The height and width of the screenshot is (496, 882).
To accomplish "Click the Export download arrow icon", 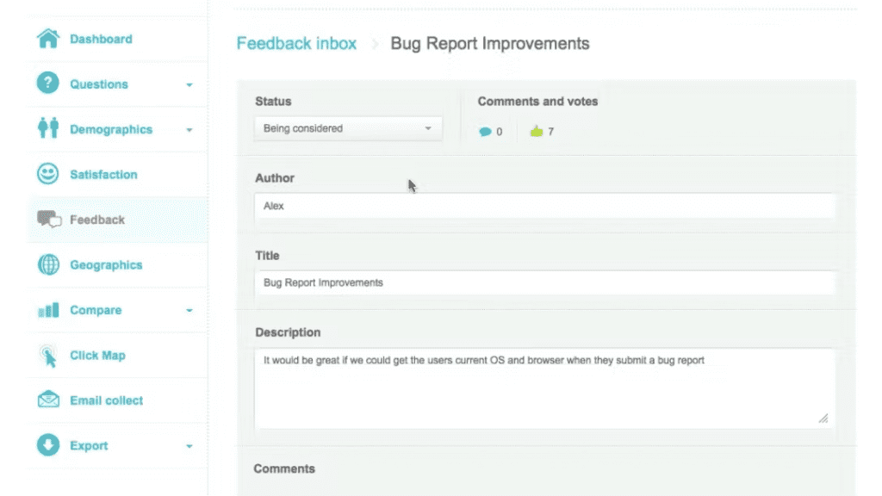I will 48,446.
